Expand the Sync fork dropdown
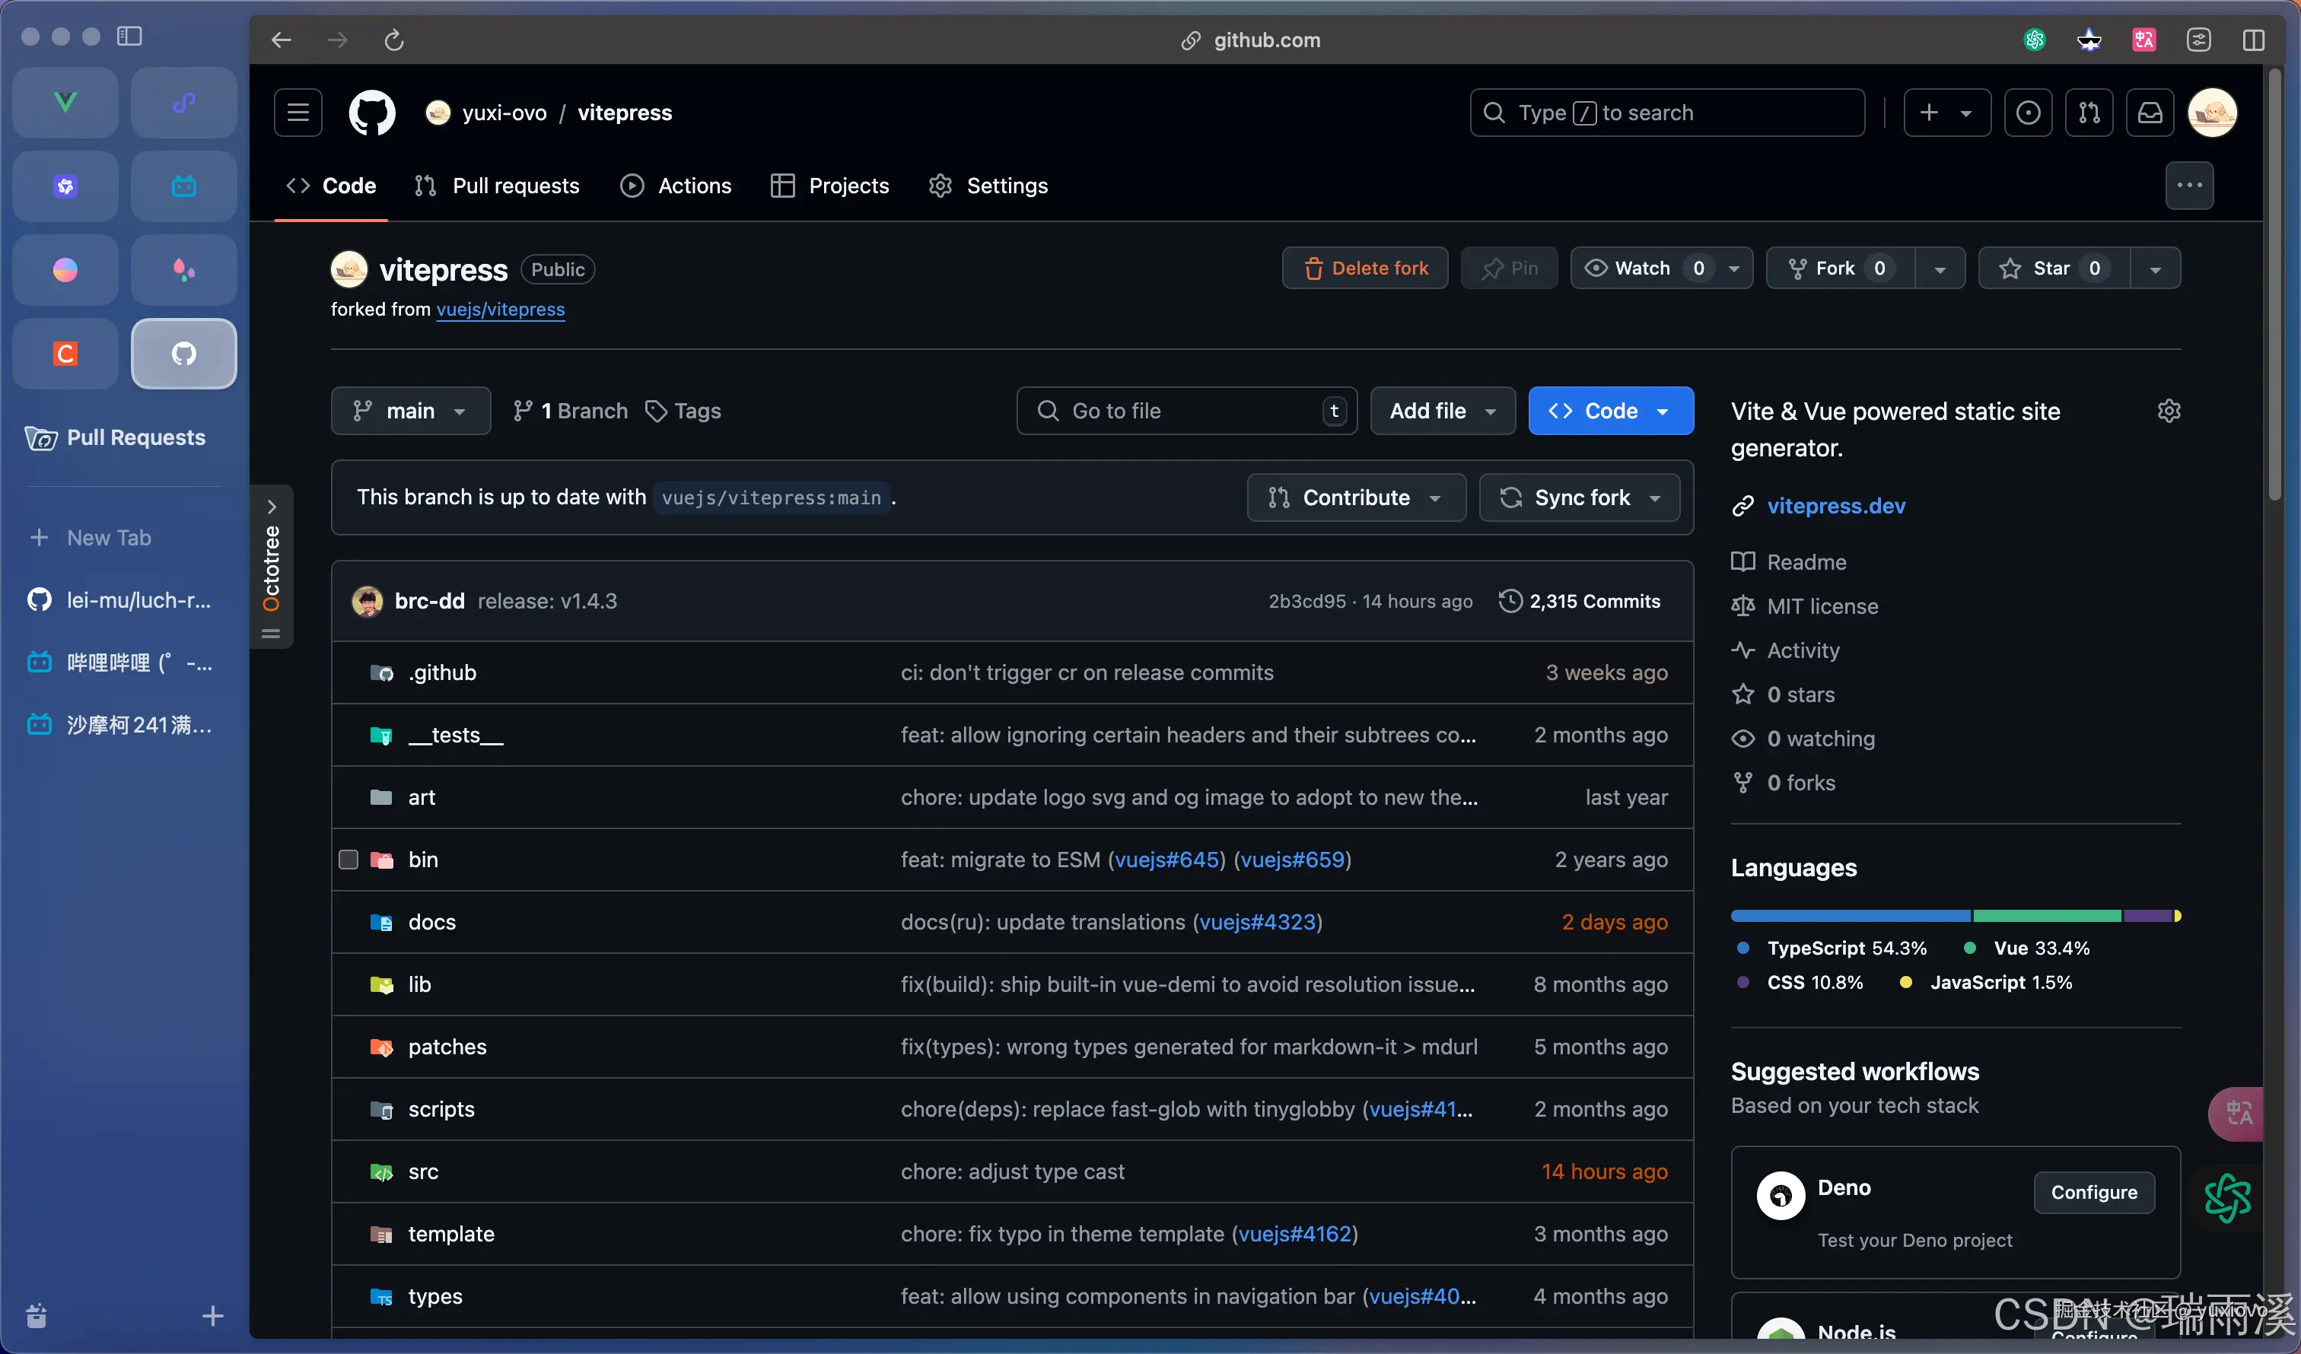 [1580, 497]
